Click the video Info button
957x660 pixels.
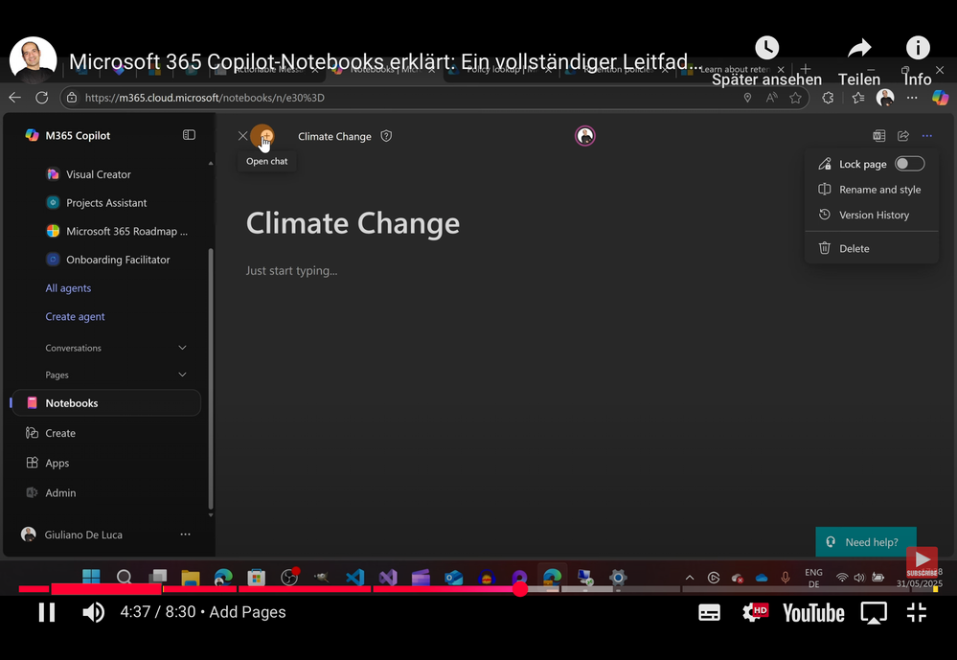tap(918, 60)
